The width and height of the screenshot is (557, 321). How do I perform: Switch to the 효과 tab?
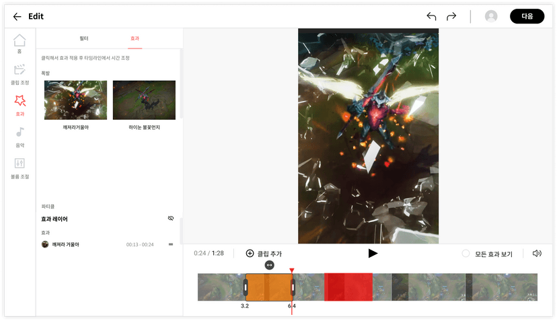click(x=135, y=38)
